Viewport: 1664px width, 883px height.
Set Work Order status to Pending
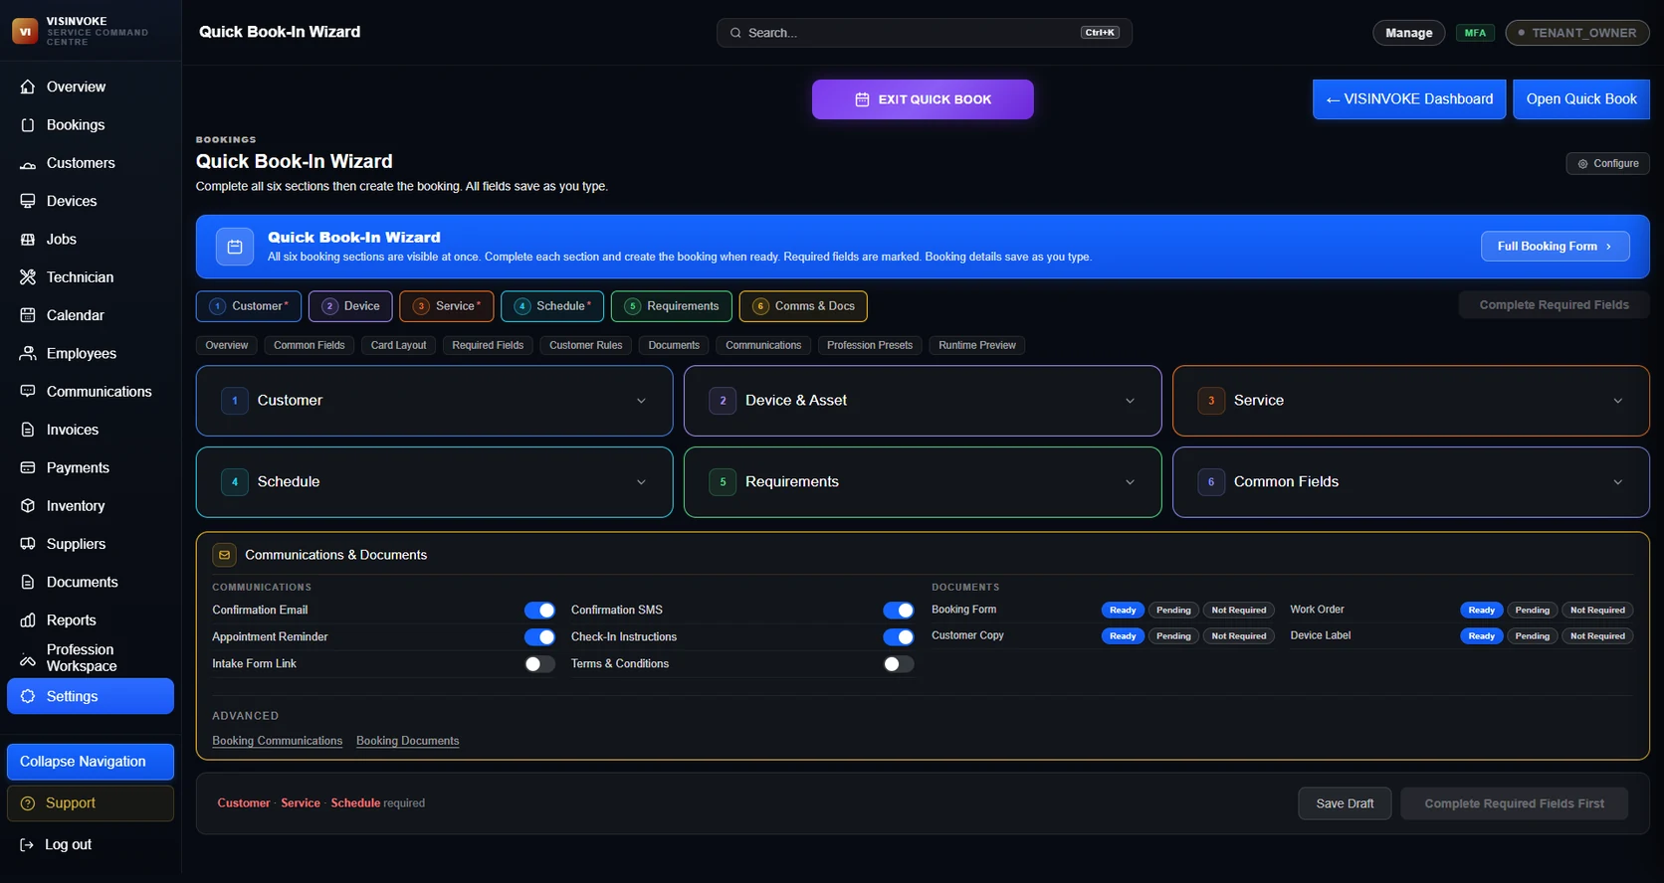click(1532, 610)
